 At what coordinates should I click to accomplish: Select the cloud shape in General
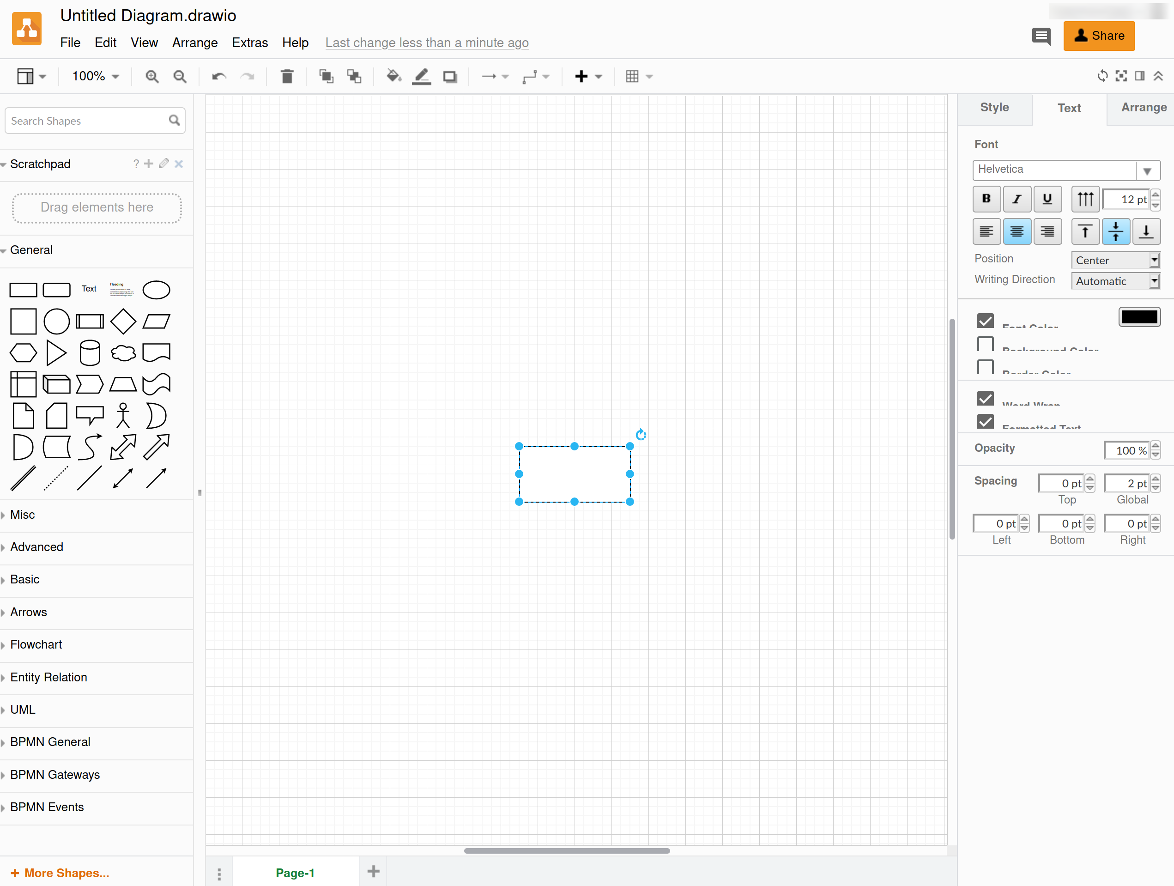click(x=123, y=352)
